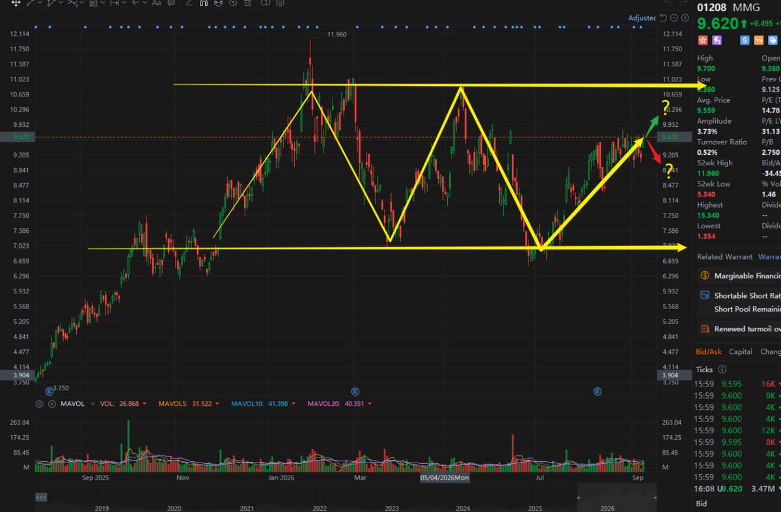
Task: Click the Turnover Ratio value 0.52%
Action: coord(708,152)
